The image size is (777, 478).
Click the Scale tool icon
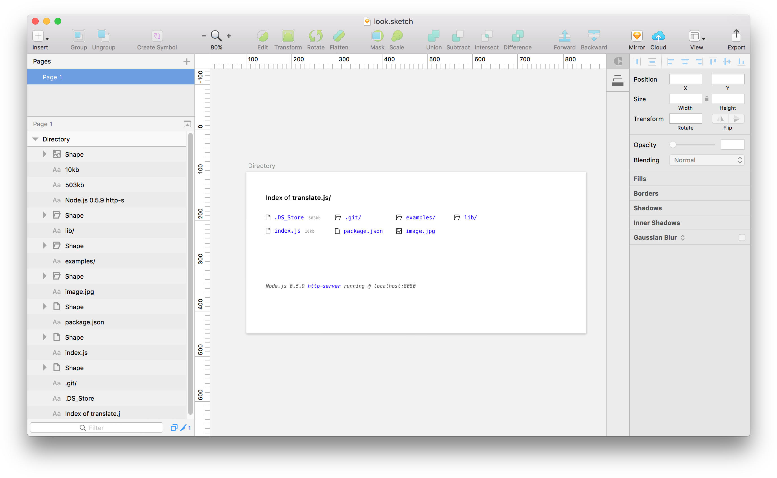point(397,36)
